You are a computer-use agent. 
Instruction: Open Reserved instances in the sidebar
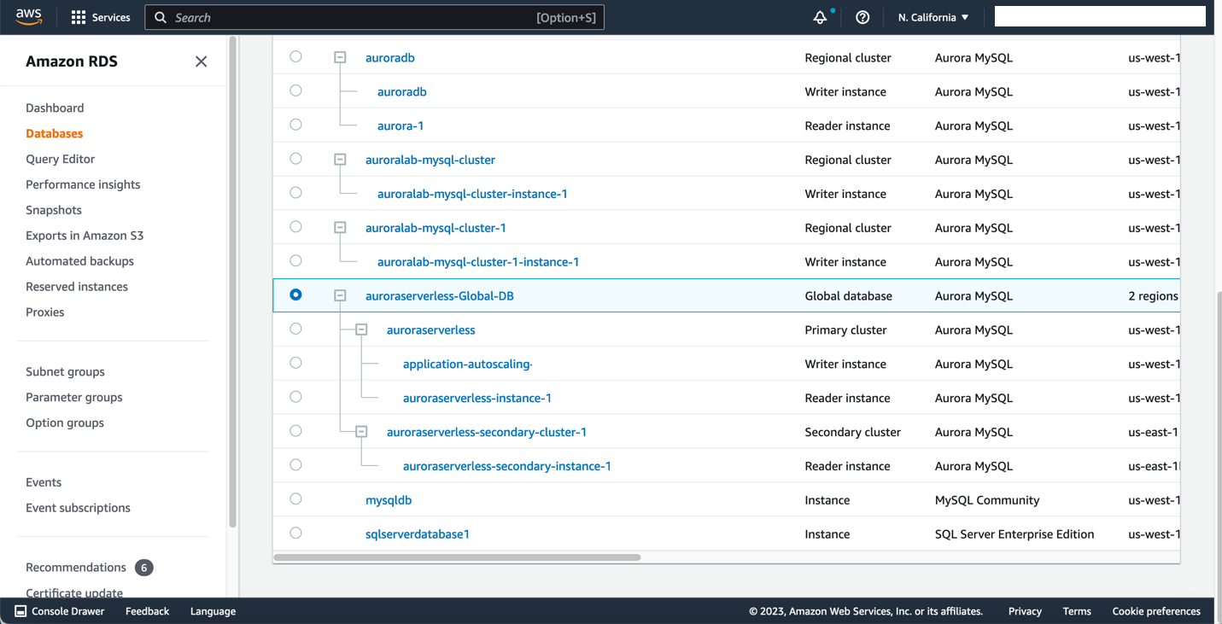[77, 287]
